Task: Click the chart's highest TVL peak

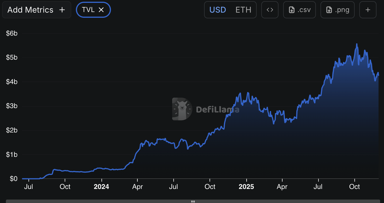Action: [x=357, y=44]
